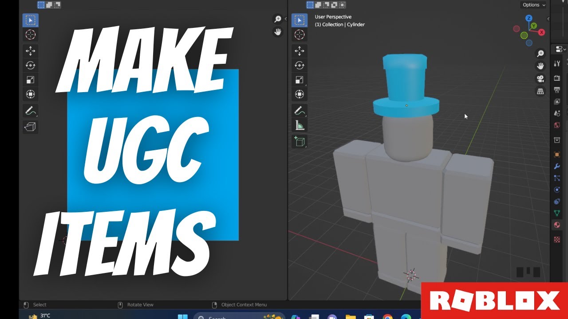Select the Annotate tool in the 3D viewport
This screenshot has width=568, height=319.
pyautogui.click(x=300, y=111)
